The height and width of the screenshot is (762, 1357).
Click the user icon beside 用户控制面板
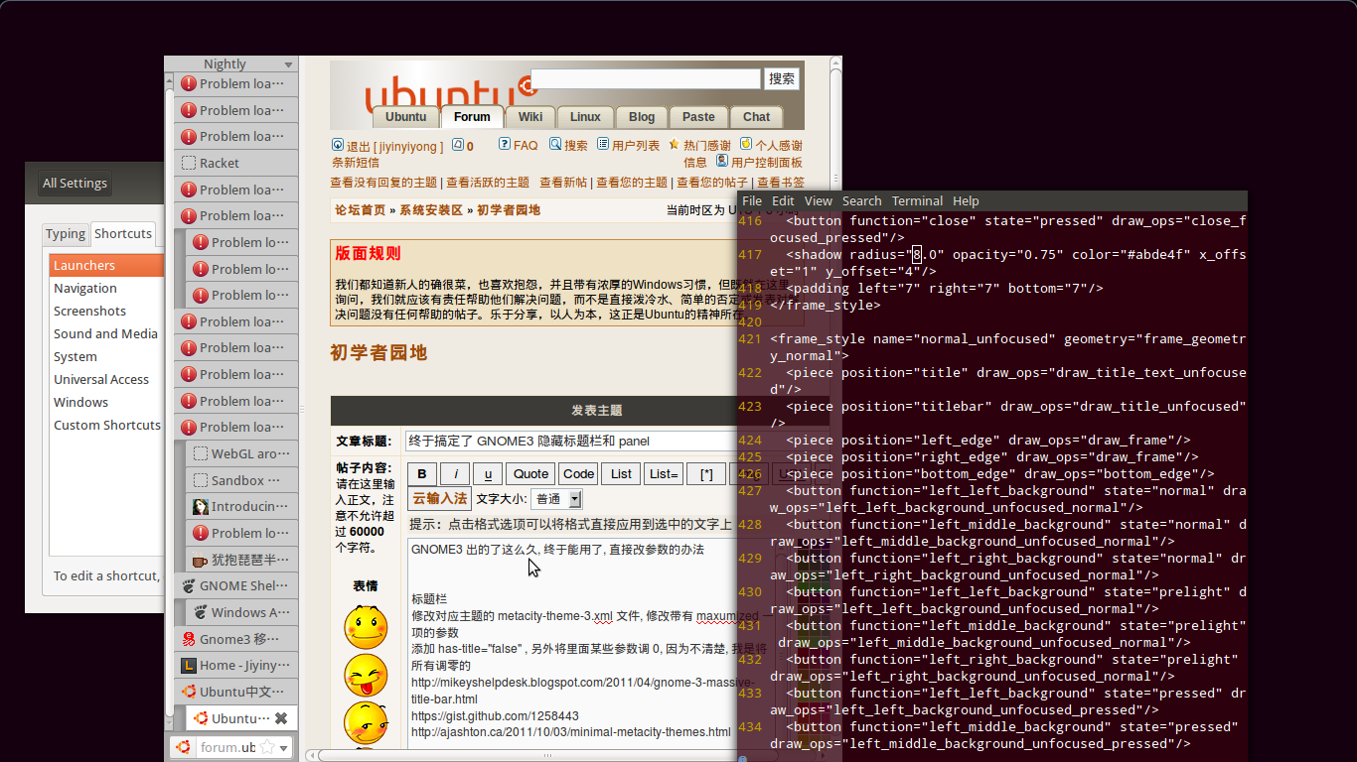[x=721, y=161]
